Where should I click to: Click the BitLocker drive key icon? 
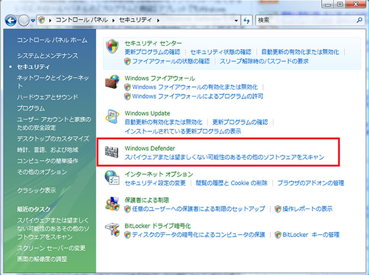(112, 230)
